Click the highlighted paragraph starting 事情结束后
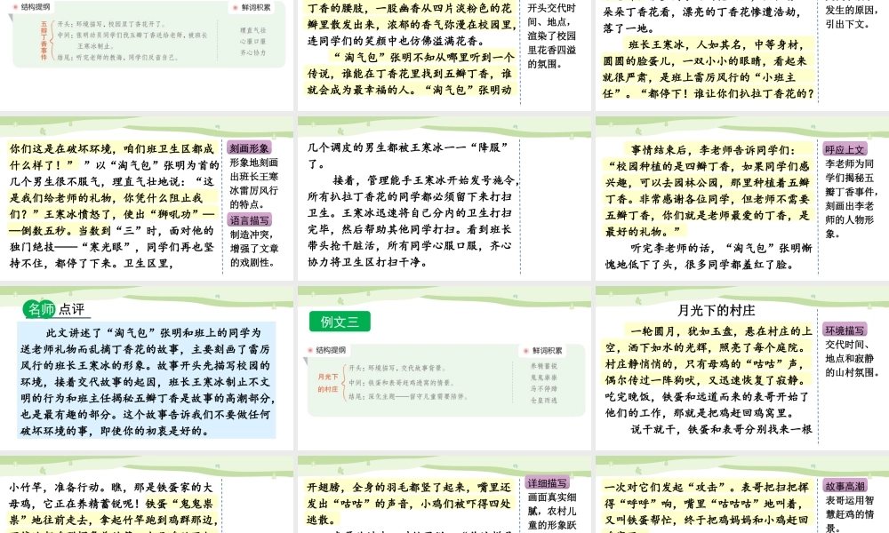 (709, 190)
